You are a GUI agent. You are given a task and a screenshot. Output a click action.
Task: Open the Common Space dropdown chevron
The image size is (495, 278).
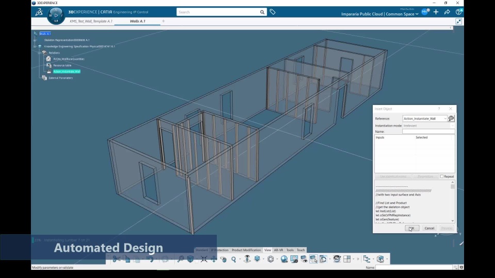(417, 14)
